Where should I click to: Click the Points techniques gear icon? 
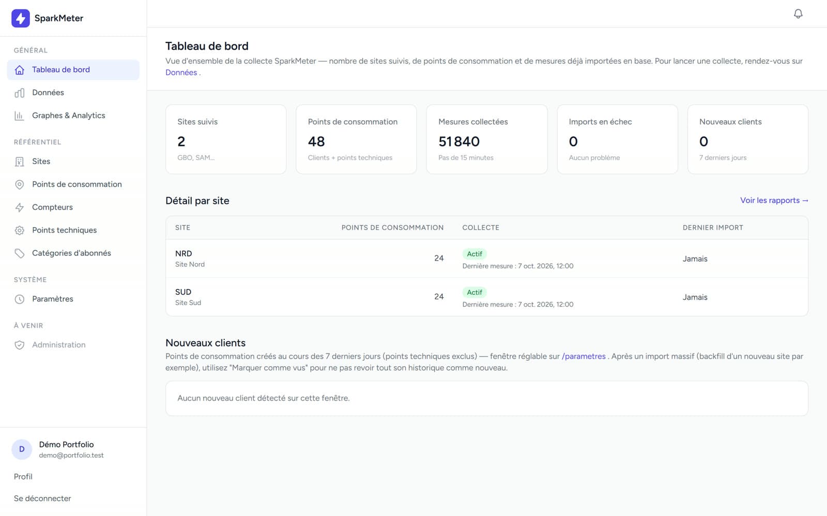pyautogui.click(x=20, y=230)
